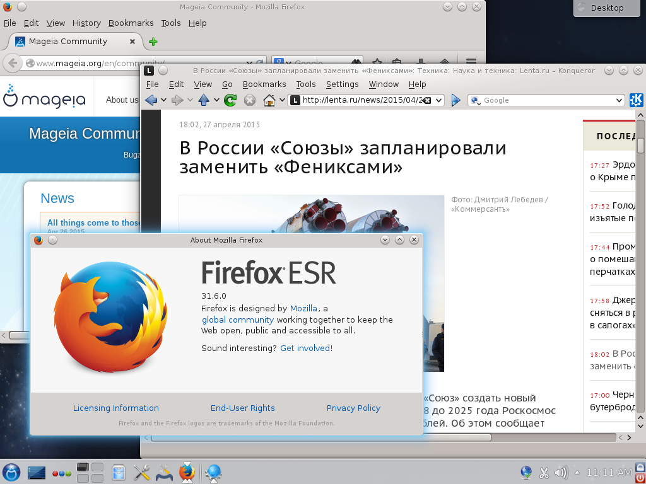Click the Firefox taskbar icon

pyautogui.click(x=187, y=472)
